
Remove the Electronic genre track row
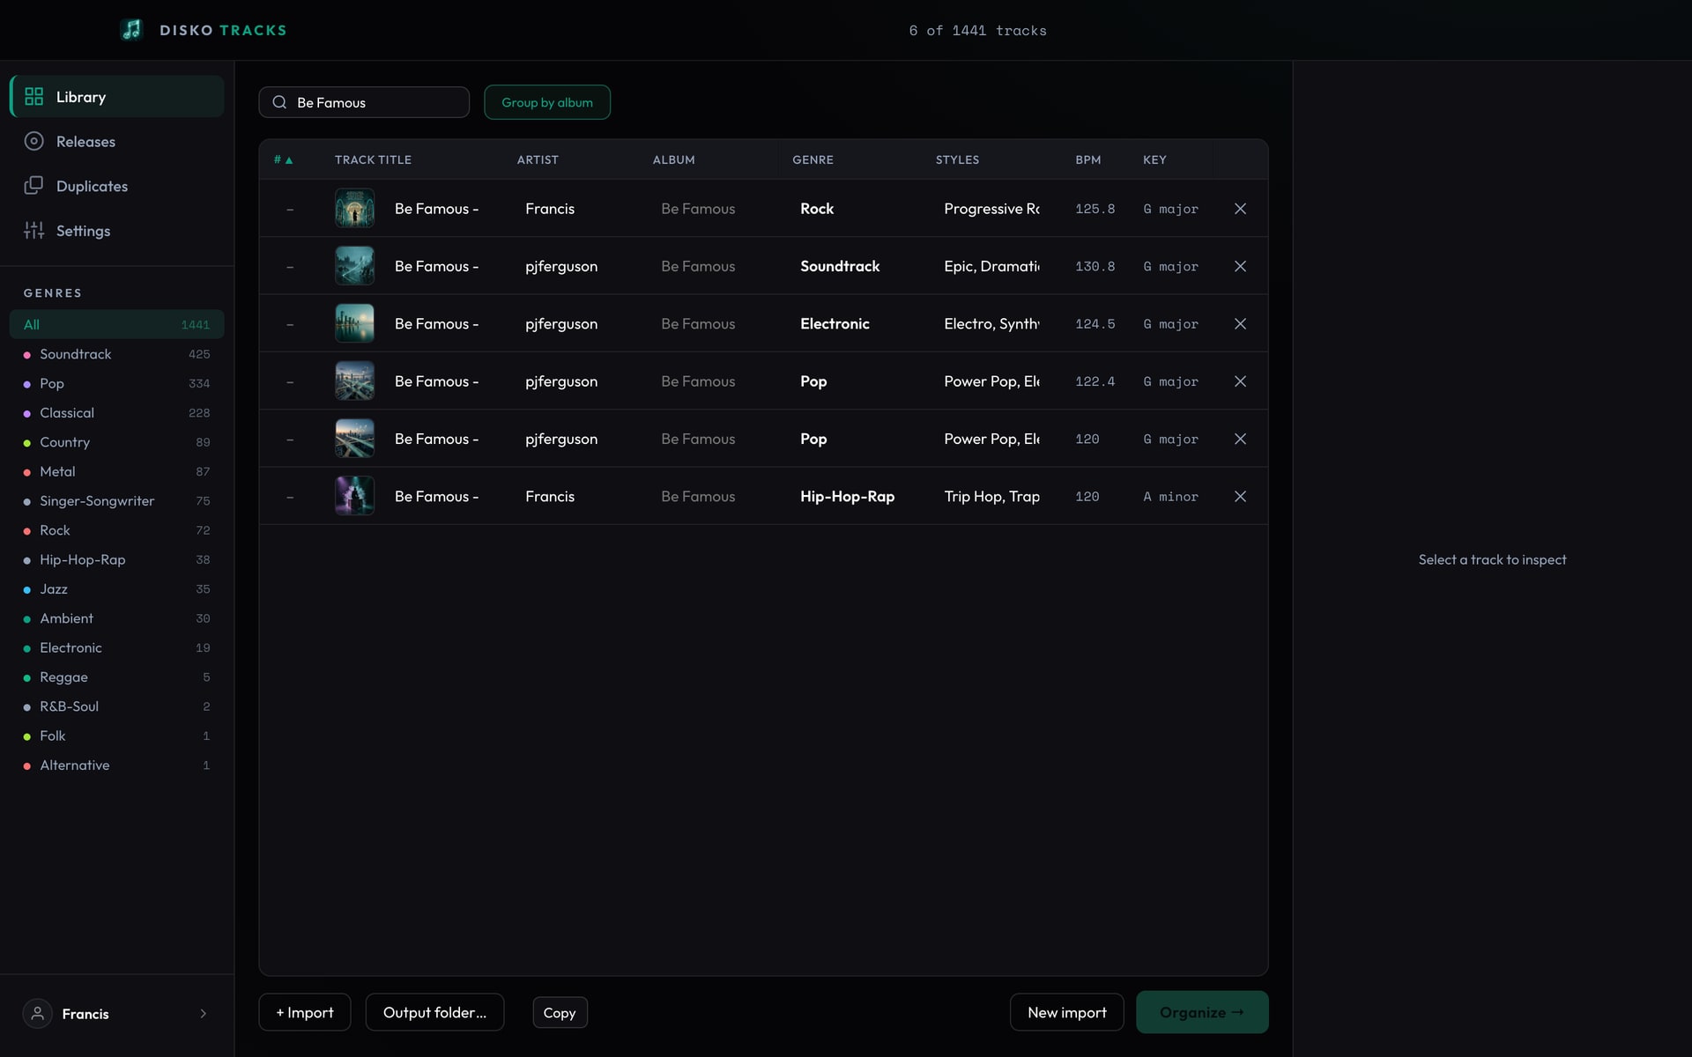click(x=1240, y=323)
